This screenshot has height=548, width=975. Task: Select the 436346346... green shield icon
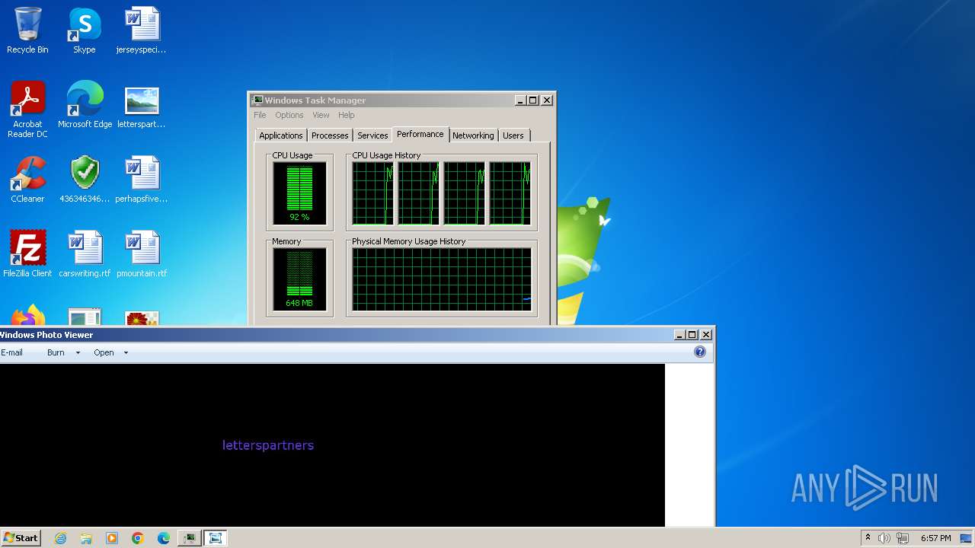pyautogui.click(x=85, y=180)
